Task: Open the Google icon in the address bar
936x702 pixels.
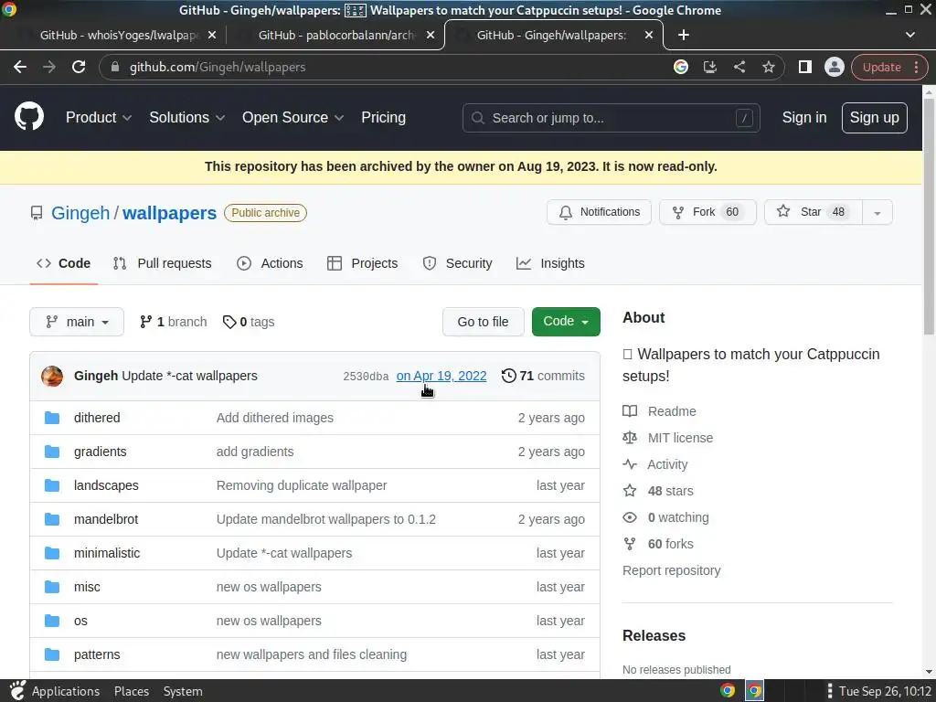Action: click(x=680, y=67)
